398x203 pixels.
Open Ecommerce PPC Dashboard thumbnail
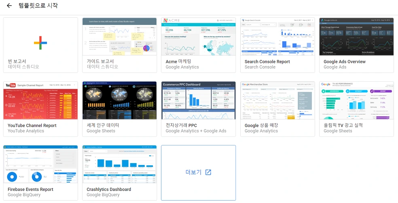199,100
